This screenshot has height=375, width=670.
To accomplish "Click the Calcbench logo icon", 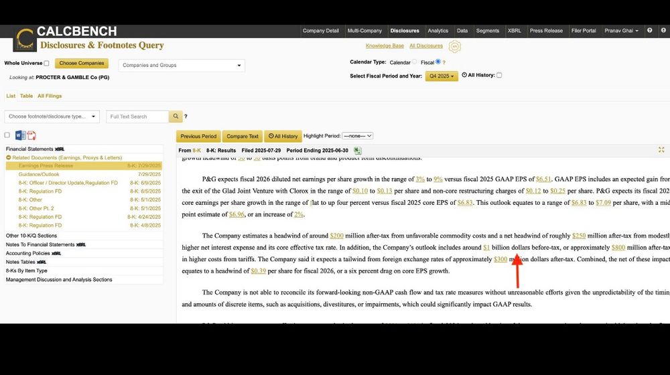I will click(x=24, y=39).
